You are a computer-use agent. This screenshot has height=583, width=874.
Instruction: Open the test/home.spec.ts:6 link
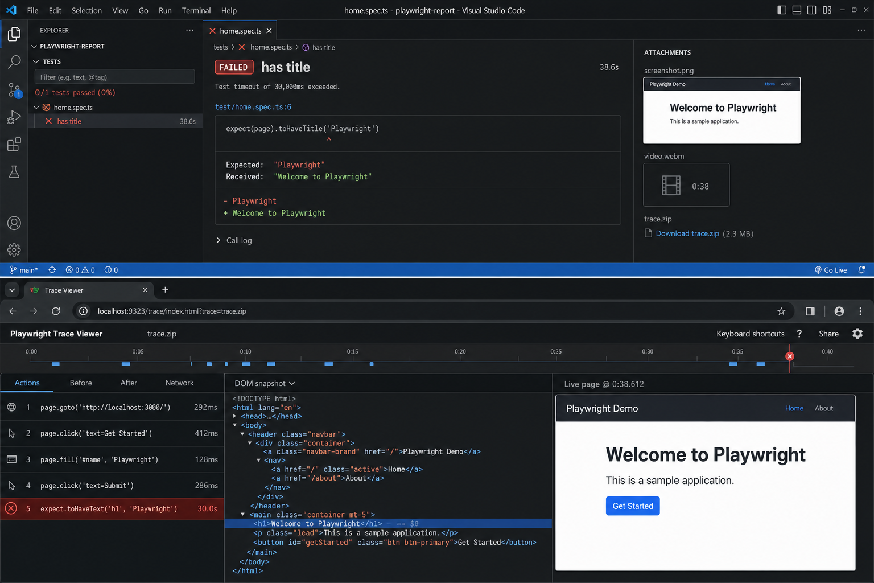point(253,106)
